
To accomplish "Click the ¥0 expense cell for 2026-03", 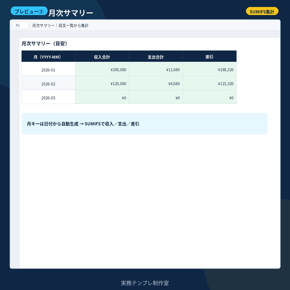I will pyautogui.click(x=156, y=97).
